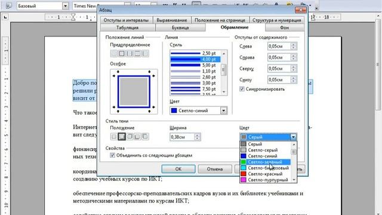The width and height of the screenshot is (382, 215).
Task: Select the 1,10 pt line style
Action: click(x=195, y=71)
